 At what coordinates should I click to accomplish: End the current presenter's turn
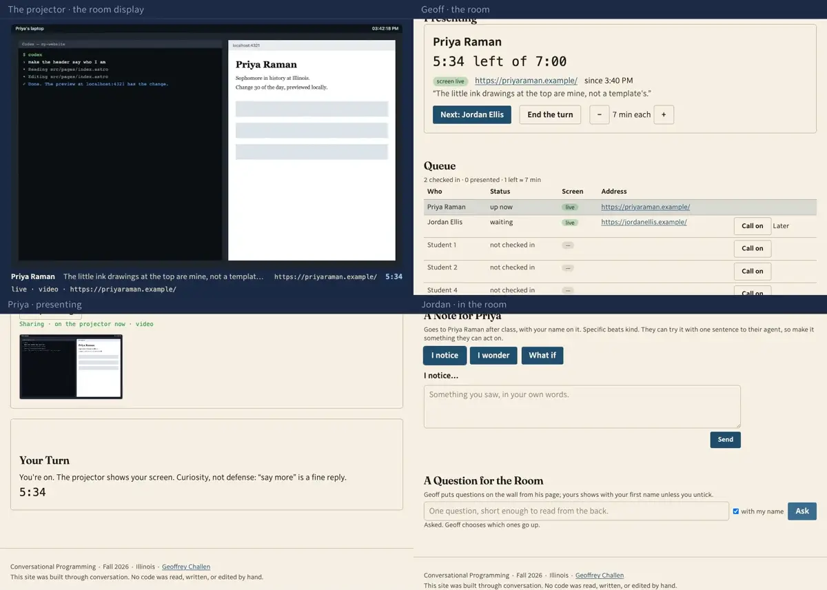tap(550, 114)
